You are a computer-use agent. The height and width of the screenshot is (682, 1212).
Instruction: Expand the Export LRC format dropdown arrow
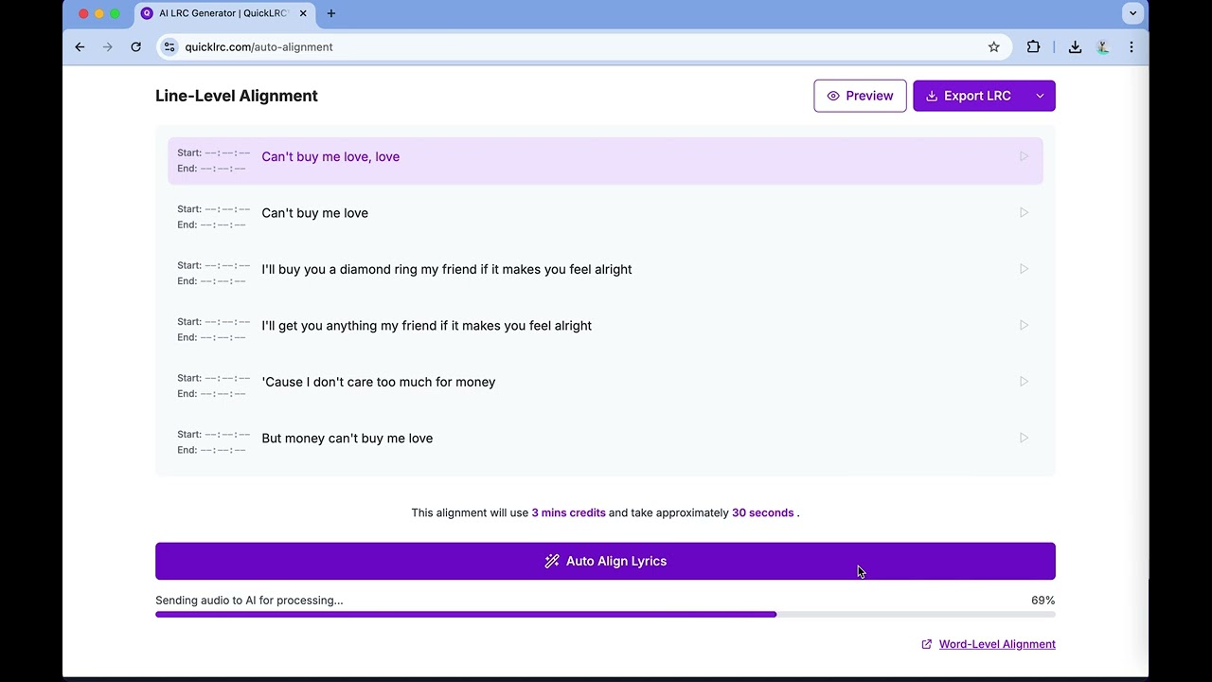[1040, 96]
